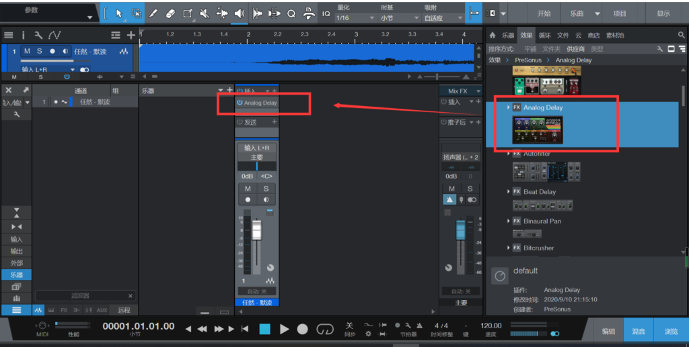Click the IQ input quantize button
689x347 pixels.
click(x=326, y=14)
